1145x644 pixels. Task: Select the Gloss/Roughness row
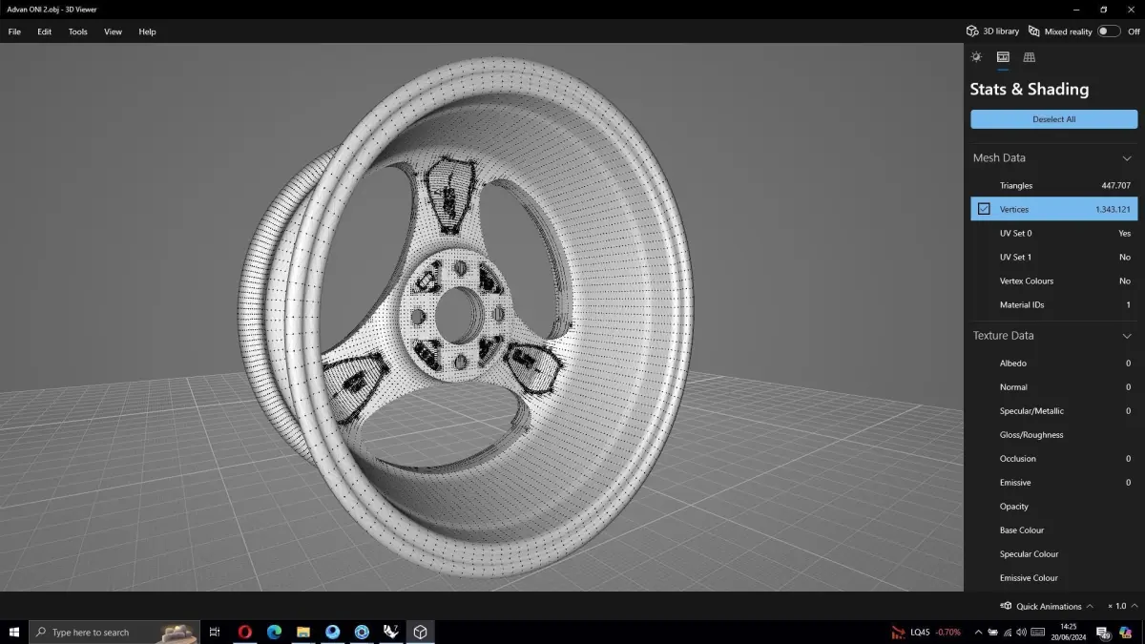(1054, 434)
